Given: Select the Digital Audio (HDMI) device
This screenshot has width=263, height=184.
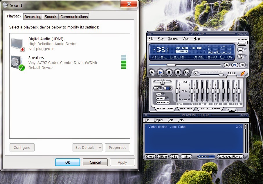Looking at the screenshot, I should (70, 44).
